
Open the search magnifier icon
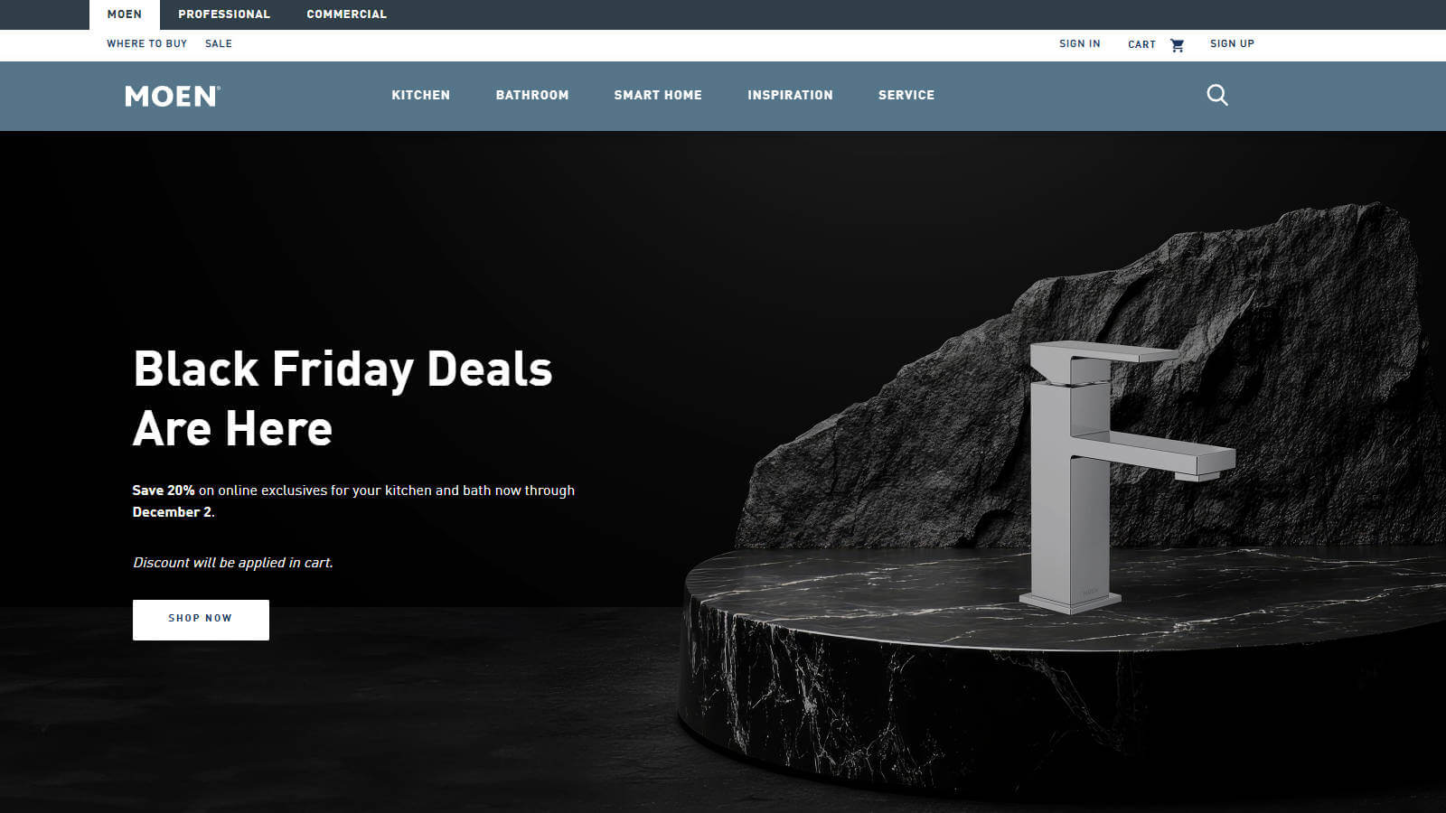pyautogui.click(x=1217, y=95)
